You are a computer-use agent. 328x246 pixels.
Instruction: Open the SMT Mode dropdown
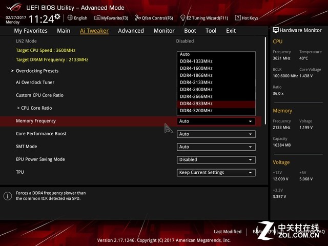click(x=216, y=147)
